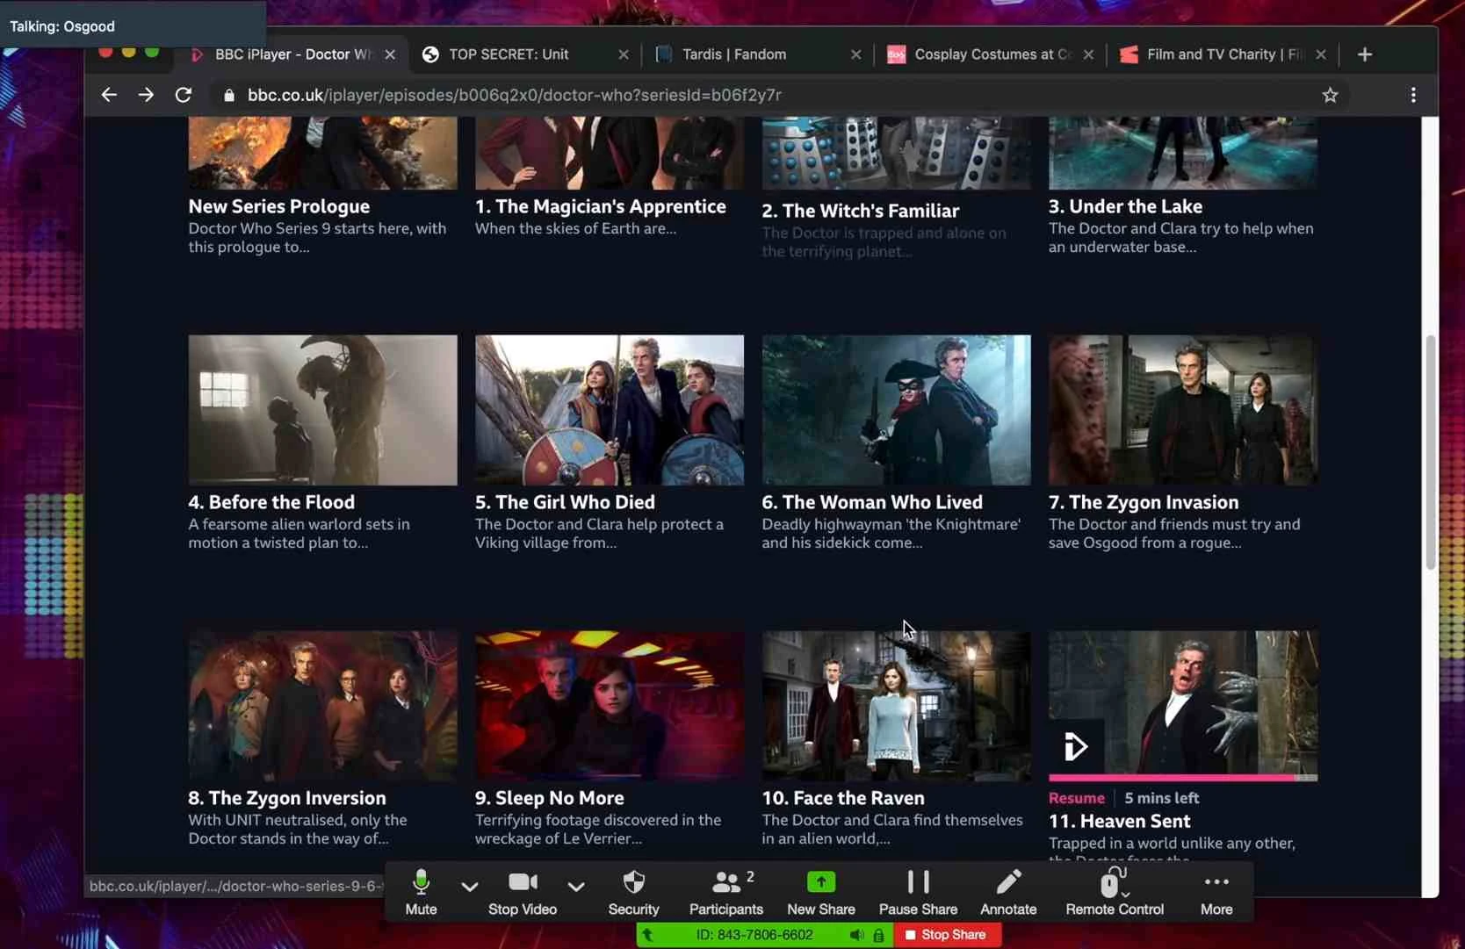Click Before the Flood thumbnail image

(x=322, y=410)
